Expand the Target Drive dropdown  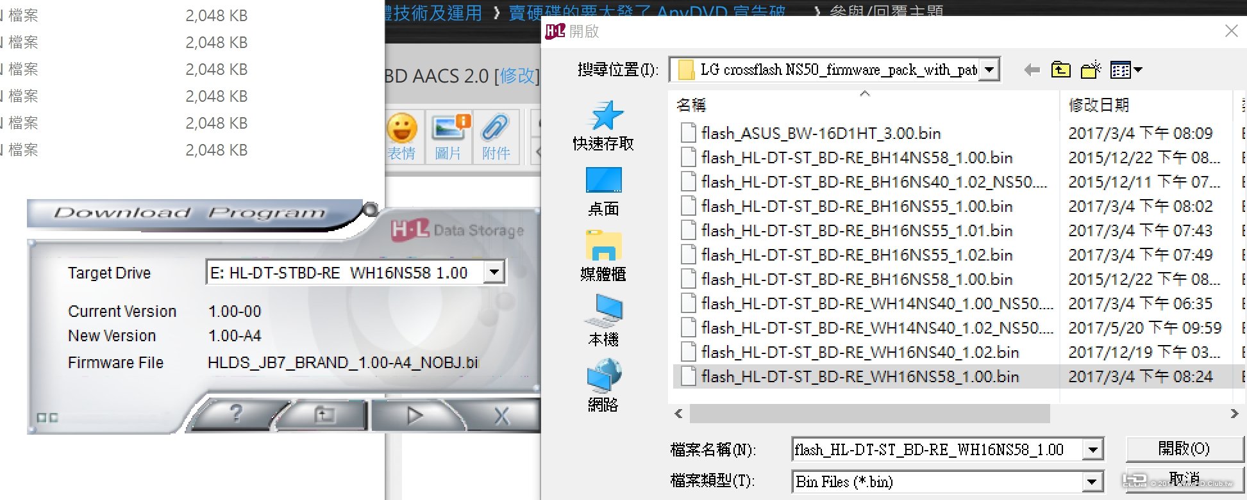tap(494, 272)
